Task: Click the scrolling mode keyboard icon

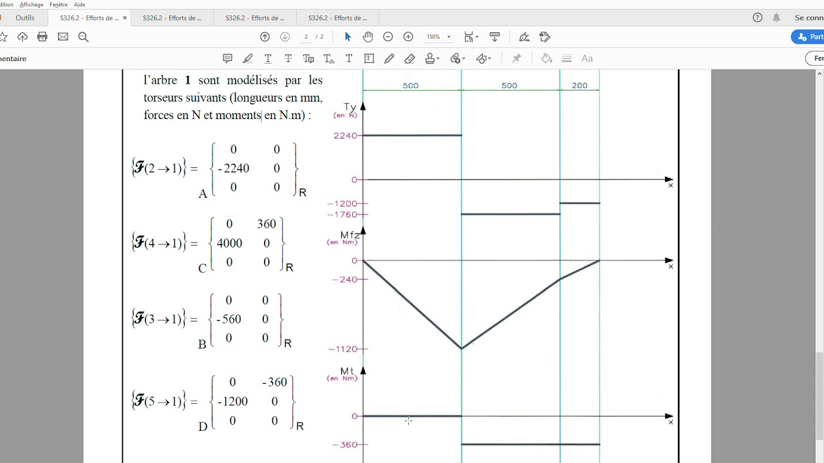Action: tap(495, 37)
